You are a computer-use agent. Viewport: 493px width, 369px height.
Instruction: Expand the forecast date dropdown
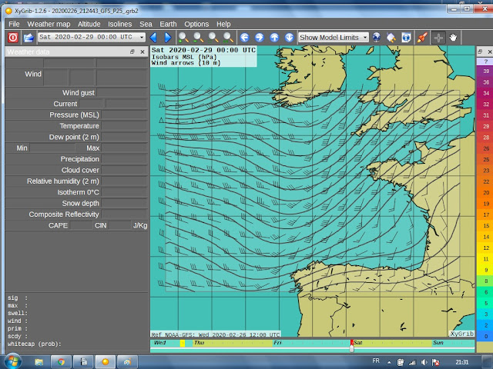(141, 37)
